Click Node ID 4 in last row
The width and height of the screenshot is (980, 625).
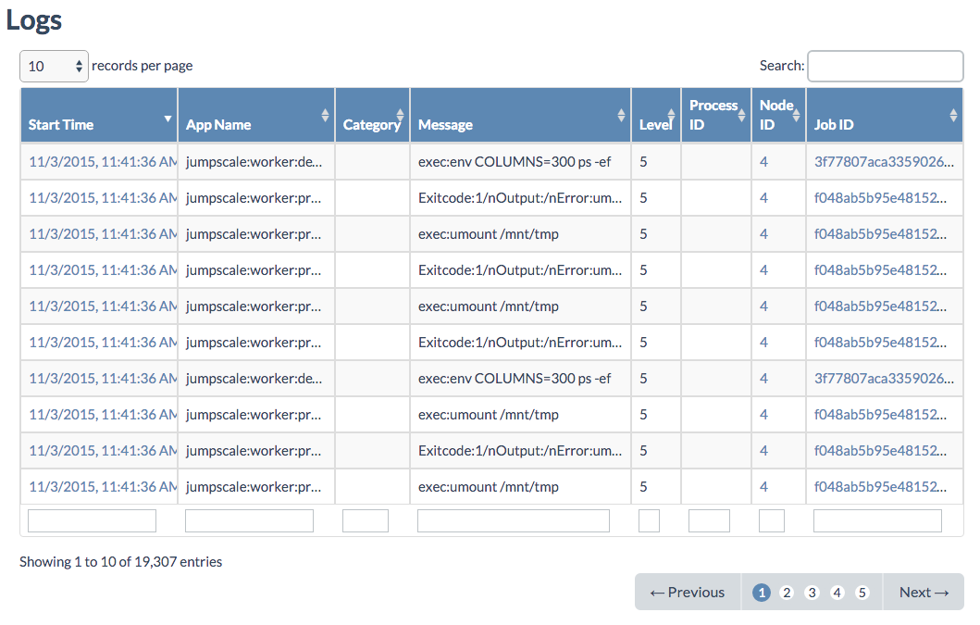(x=763, y=487)
